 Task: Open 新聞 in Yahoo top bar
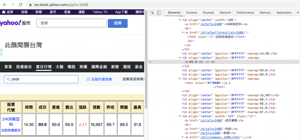[39, 12]
